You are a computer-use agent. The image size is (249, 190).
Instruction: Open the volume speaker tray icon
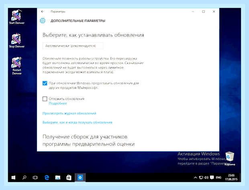[x=206, y=178]
